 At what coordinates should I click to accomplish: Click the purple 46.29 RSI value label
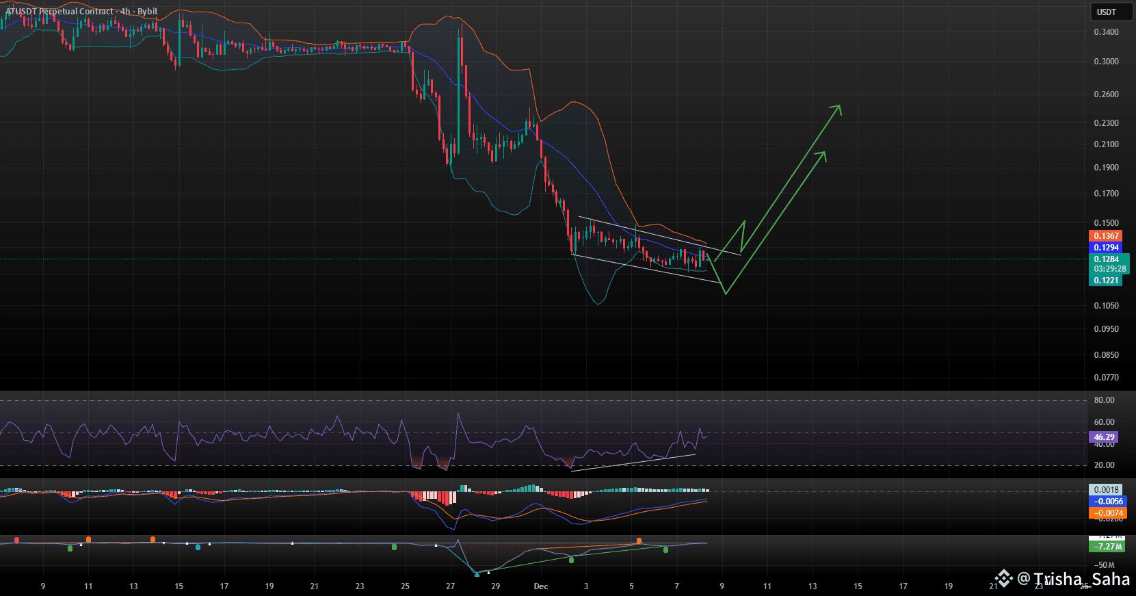click(1104, 437)
